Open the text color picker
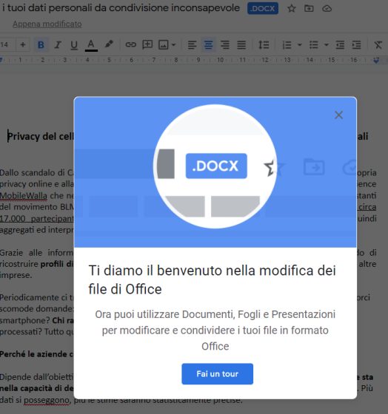The image size is (388, 414). 91,45
